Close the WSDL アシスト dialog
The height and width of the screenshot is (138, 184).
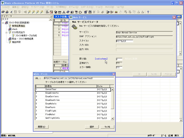click(x=114, y=74)
